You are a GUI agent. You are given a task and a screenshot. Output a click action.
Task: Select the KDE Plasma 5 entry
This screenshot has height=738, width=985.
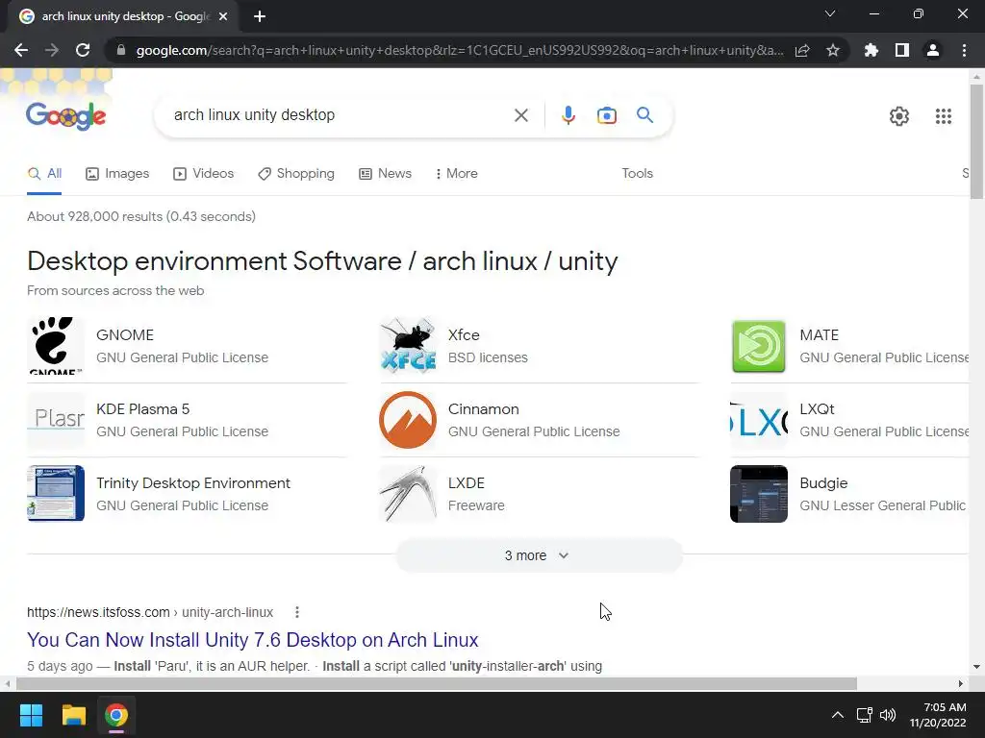(187, 420)
